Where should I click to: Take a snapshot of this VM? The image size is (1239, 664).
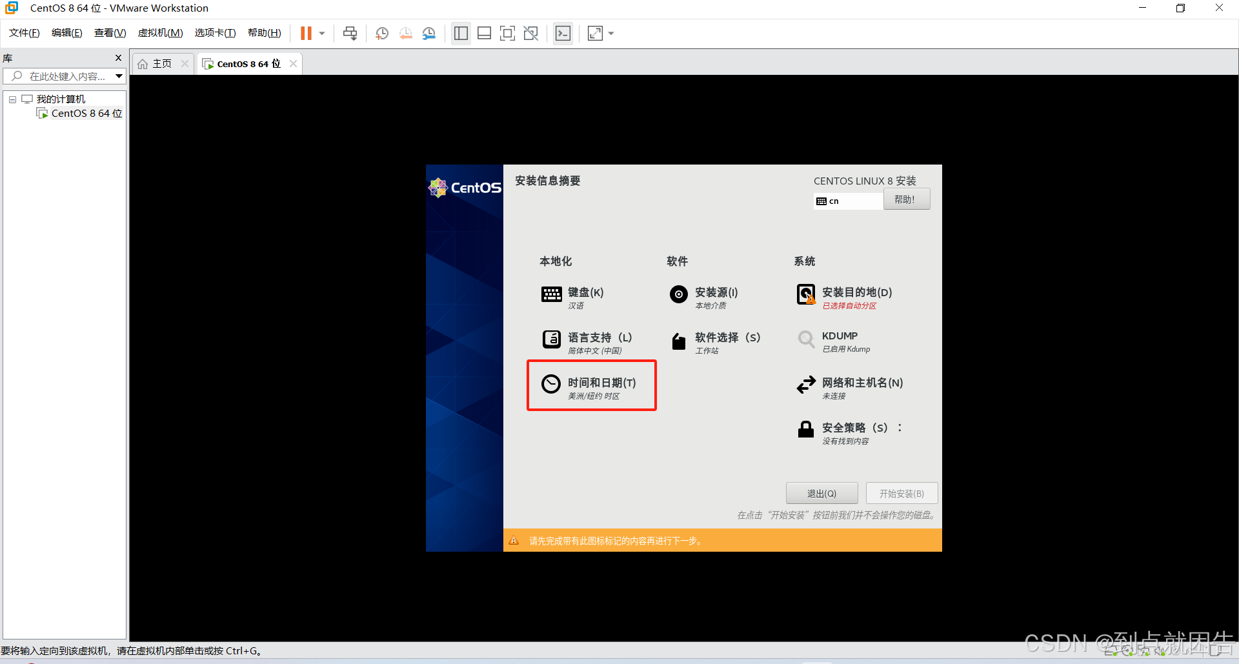pos(382,34)
